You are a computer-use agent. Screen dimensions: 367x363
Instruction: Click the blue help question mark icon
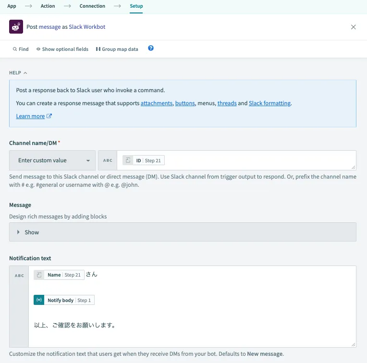click(151, 48)
